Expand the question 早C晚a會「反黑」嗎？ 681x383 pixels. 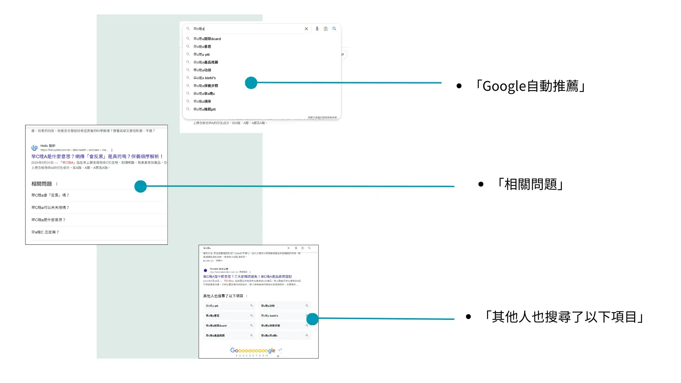pos(99,195)
